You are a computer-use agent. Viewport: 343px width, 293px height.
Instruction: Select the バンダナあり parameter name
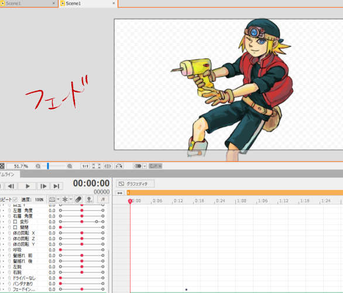coord(23,284)
